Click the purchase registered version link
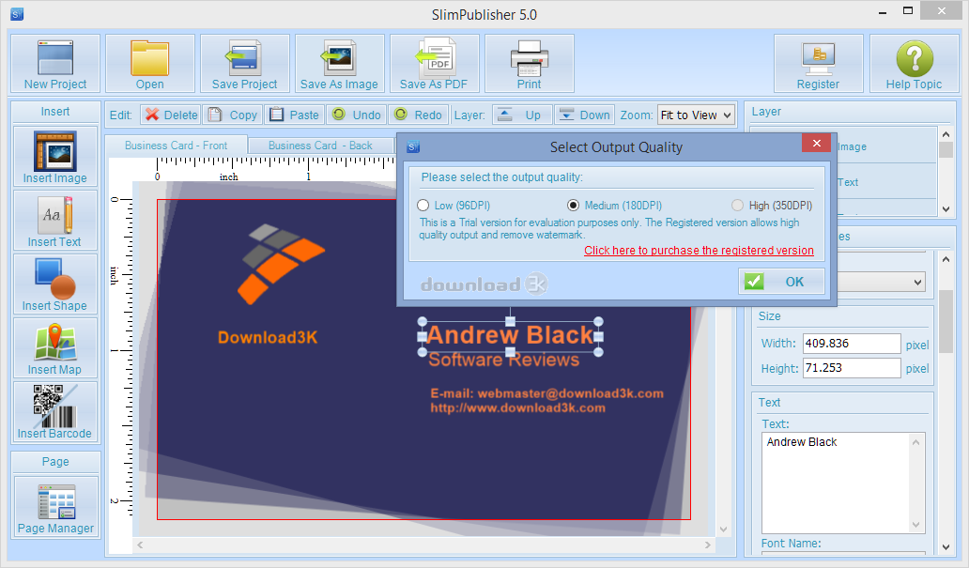 [699, 251]
